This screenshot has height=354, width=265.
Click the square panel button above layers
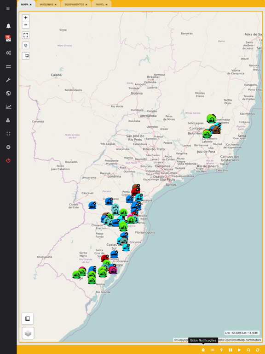(28, 319)
